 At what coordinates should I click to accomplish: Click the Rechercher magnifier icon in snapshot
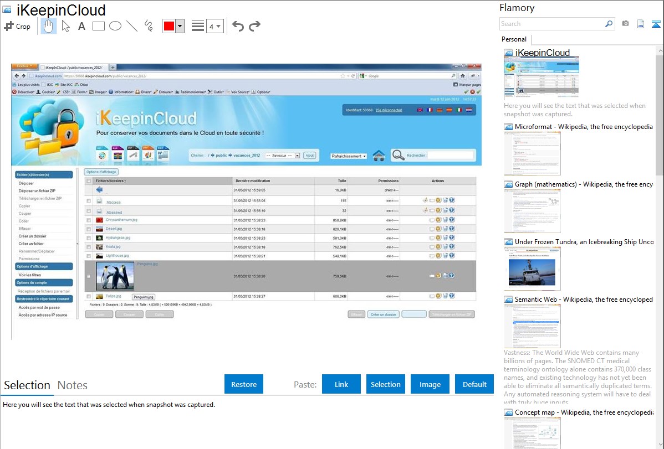pyautogui.click(x=397, y=155)
